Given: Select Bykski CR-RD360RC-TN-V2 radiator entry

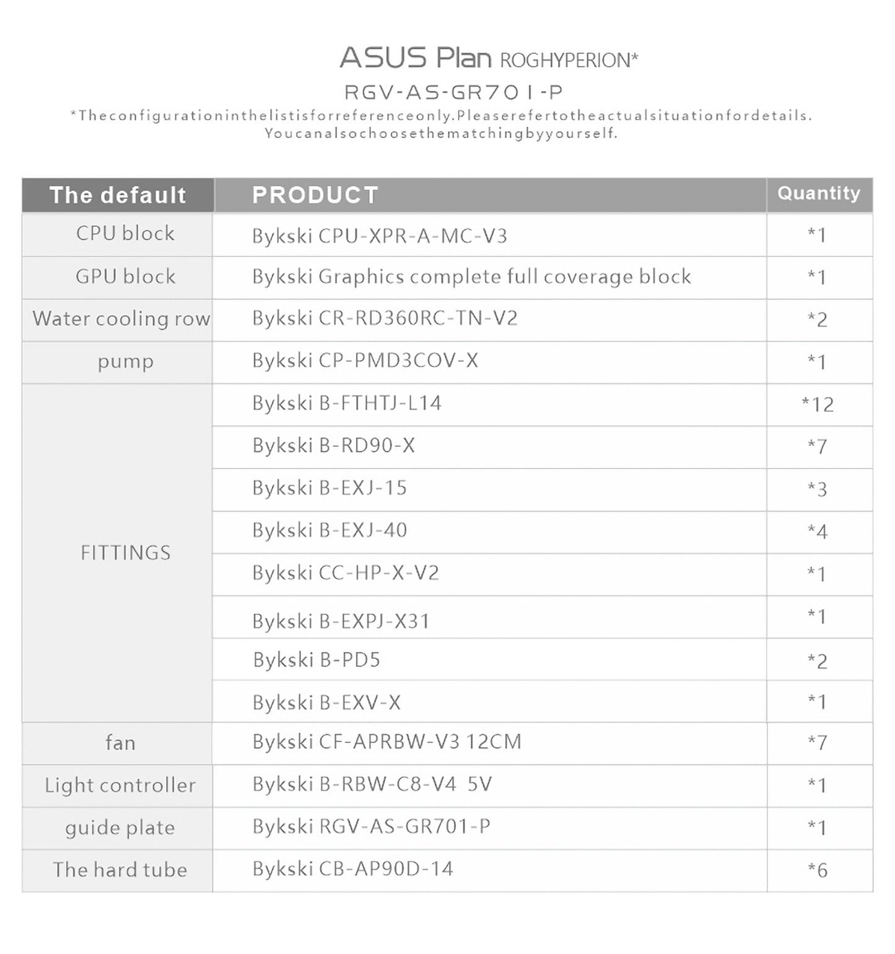Looking at the screenshot, I should 384,318.
